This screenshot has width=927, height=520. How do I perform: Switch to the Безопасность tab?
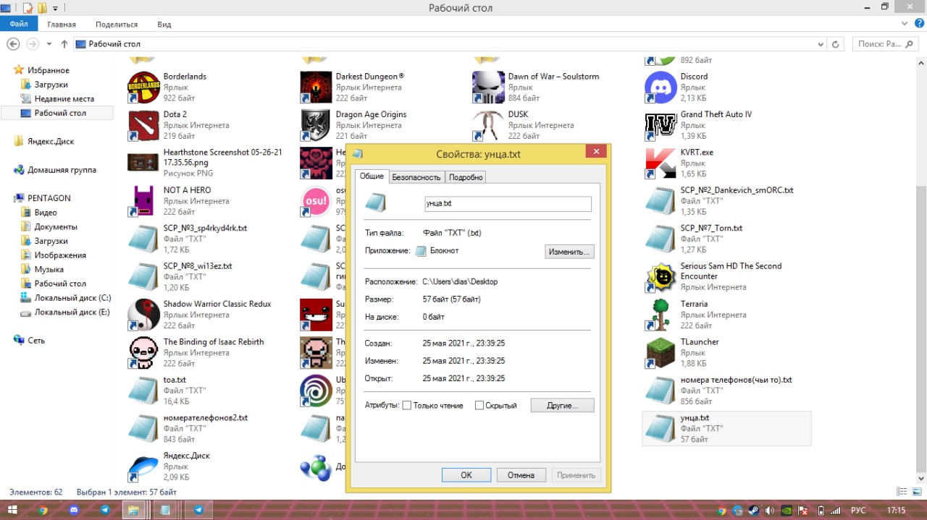pos(416,177)
